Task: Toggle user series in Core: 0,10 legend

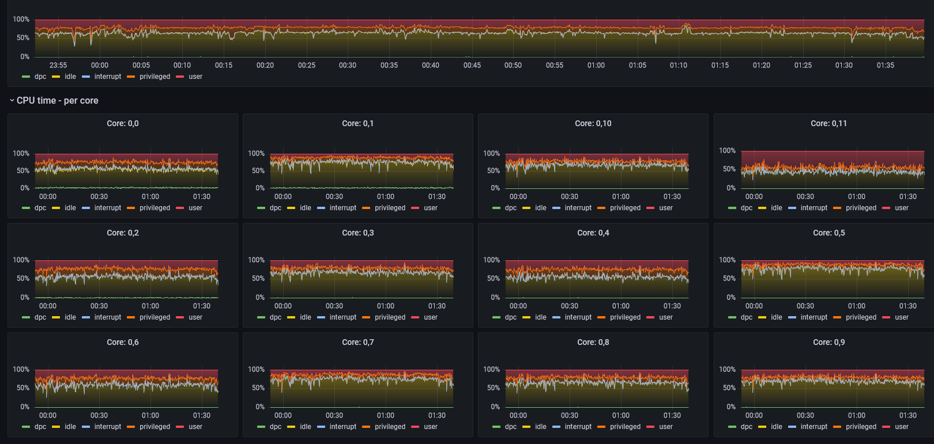Action: coord(666,208)
